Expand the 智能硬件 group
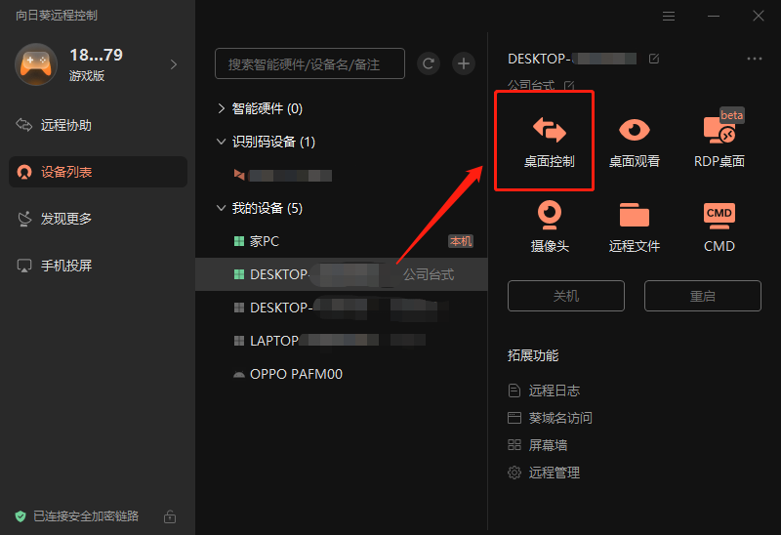This screenshot has height=535, width=781. click(222, 108)
